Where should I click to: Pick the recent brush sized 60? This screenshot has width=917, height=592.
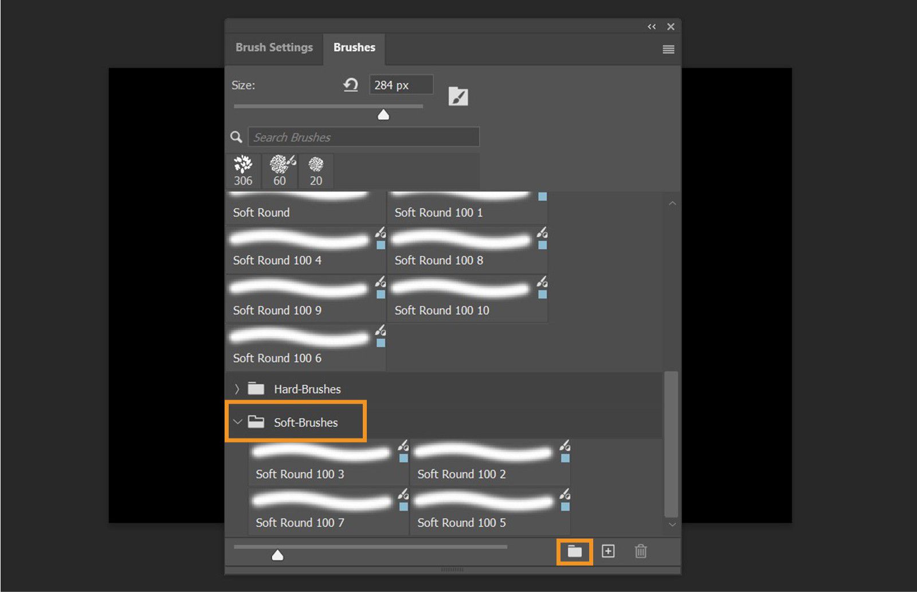pos(280,171)
